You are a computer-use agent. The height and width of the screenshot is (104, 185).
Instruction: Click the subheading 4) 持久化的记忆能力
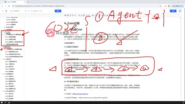pyautogui.click(x=71, y=81)
